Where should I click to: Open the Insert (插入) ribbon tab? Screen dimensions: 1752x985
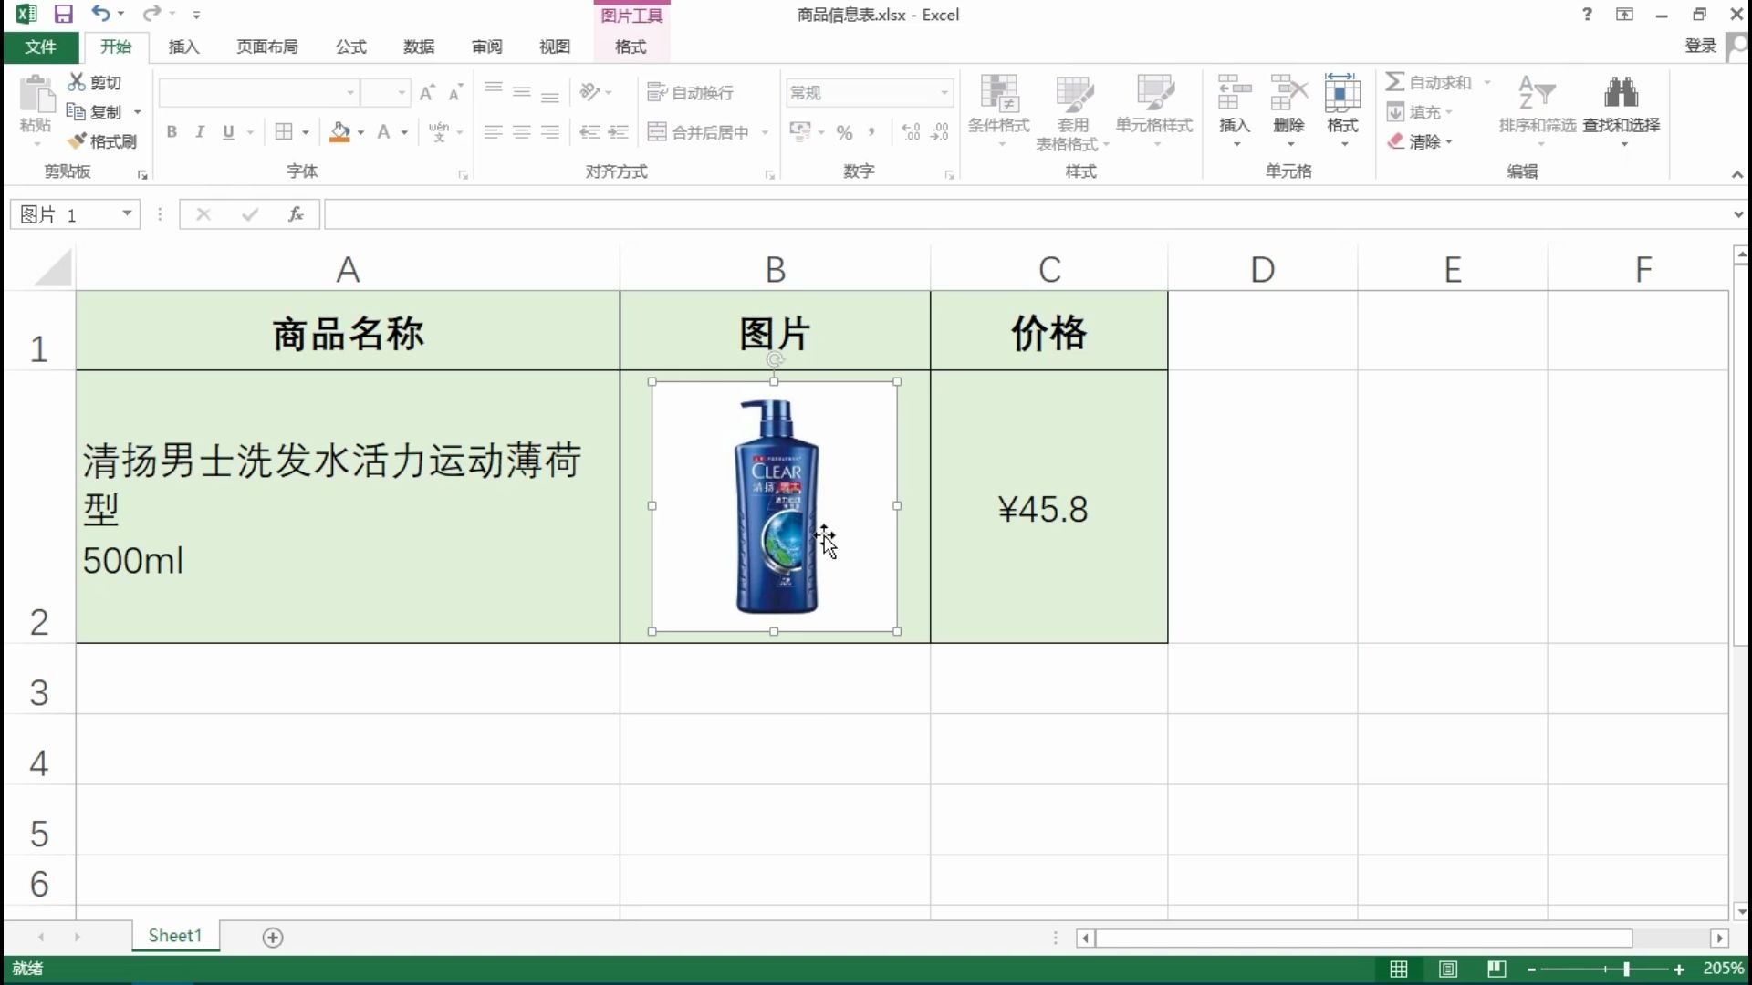pyautogui.click(x=183, y=47)
